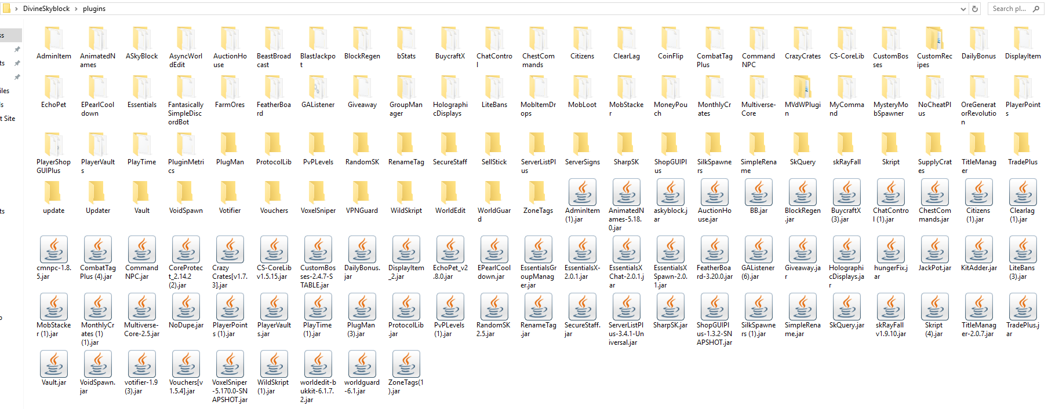The height and width of the screenshot is (409, 1048).
Task: Select the GAListener folder
Action: click(x=318, y=91)
